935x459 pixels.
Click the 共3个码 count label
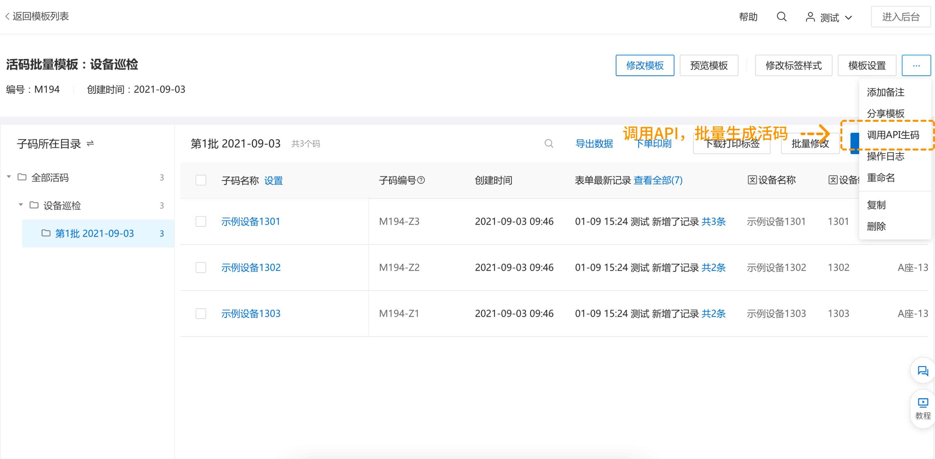coord(305,144)
